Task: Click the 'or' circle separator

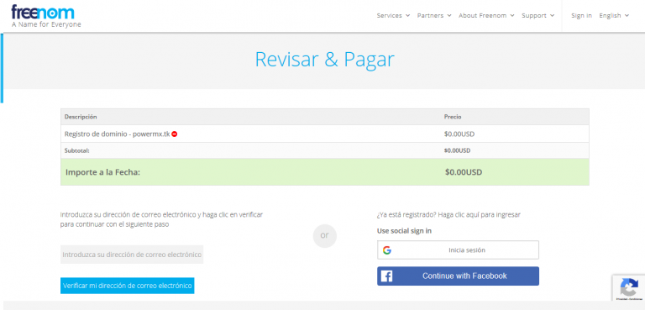Action: (x=324, y=236)
